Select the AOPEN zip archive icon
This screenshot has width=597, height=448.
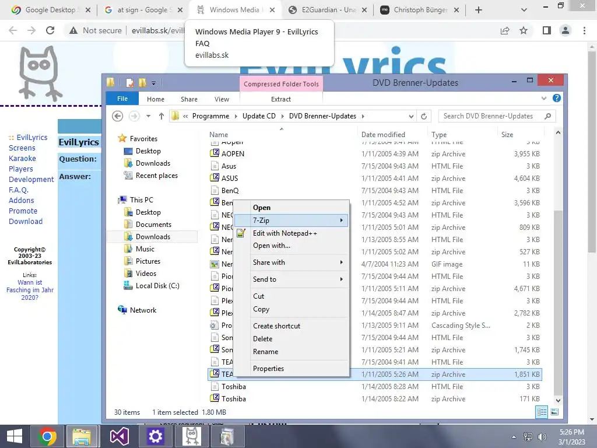coord(215,153)
